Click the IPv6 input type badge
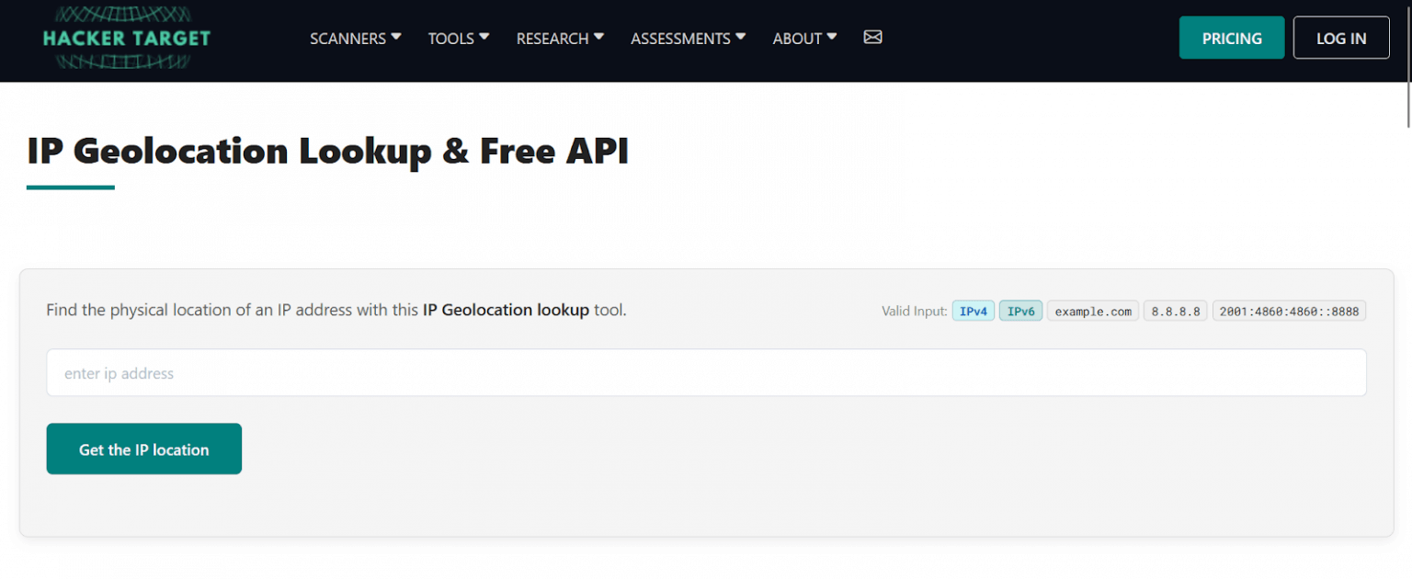 pyautogui.click(x=1020, y=311)
